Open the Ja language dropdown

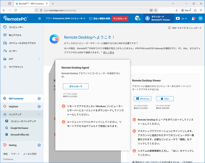[182, 18]
